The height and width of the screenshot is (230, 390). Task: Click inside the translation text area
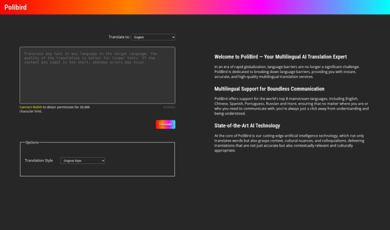point(98,75)
